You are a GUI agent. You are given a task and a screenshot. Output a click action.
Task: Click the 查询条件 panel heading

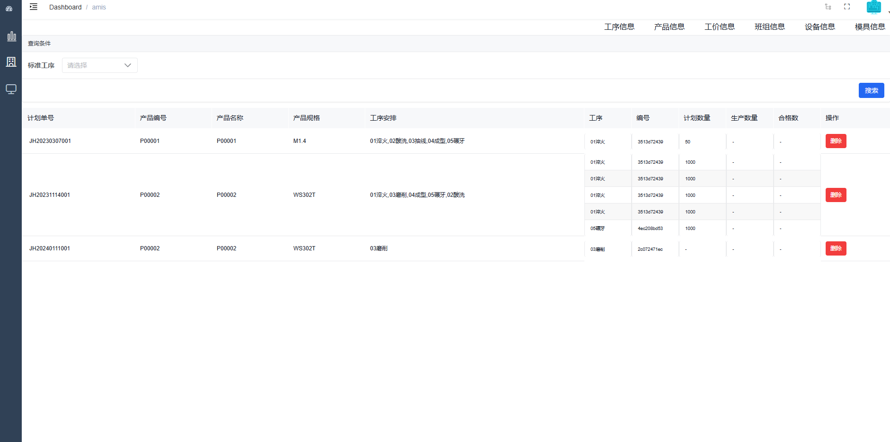[39, 44]
